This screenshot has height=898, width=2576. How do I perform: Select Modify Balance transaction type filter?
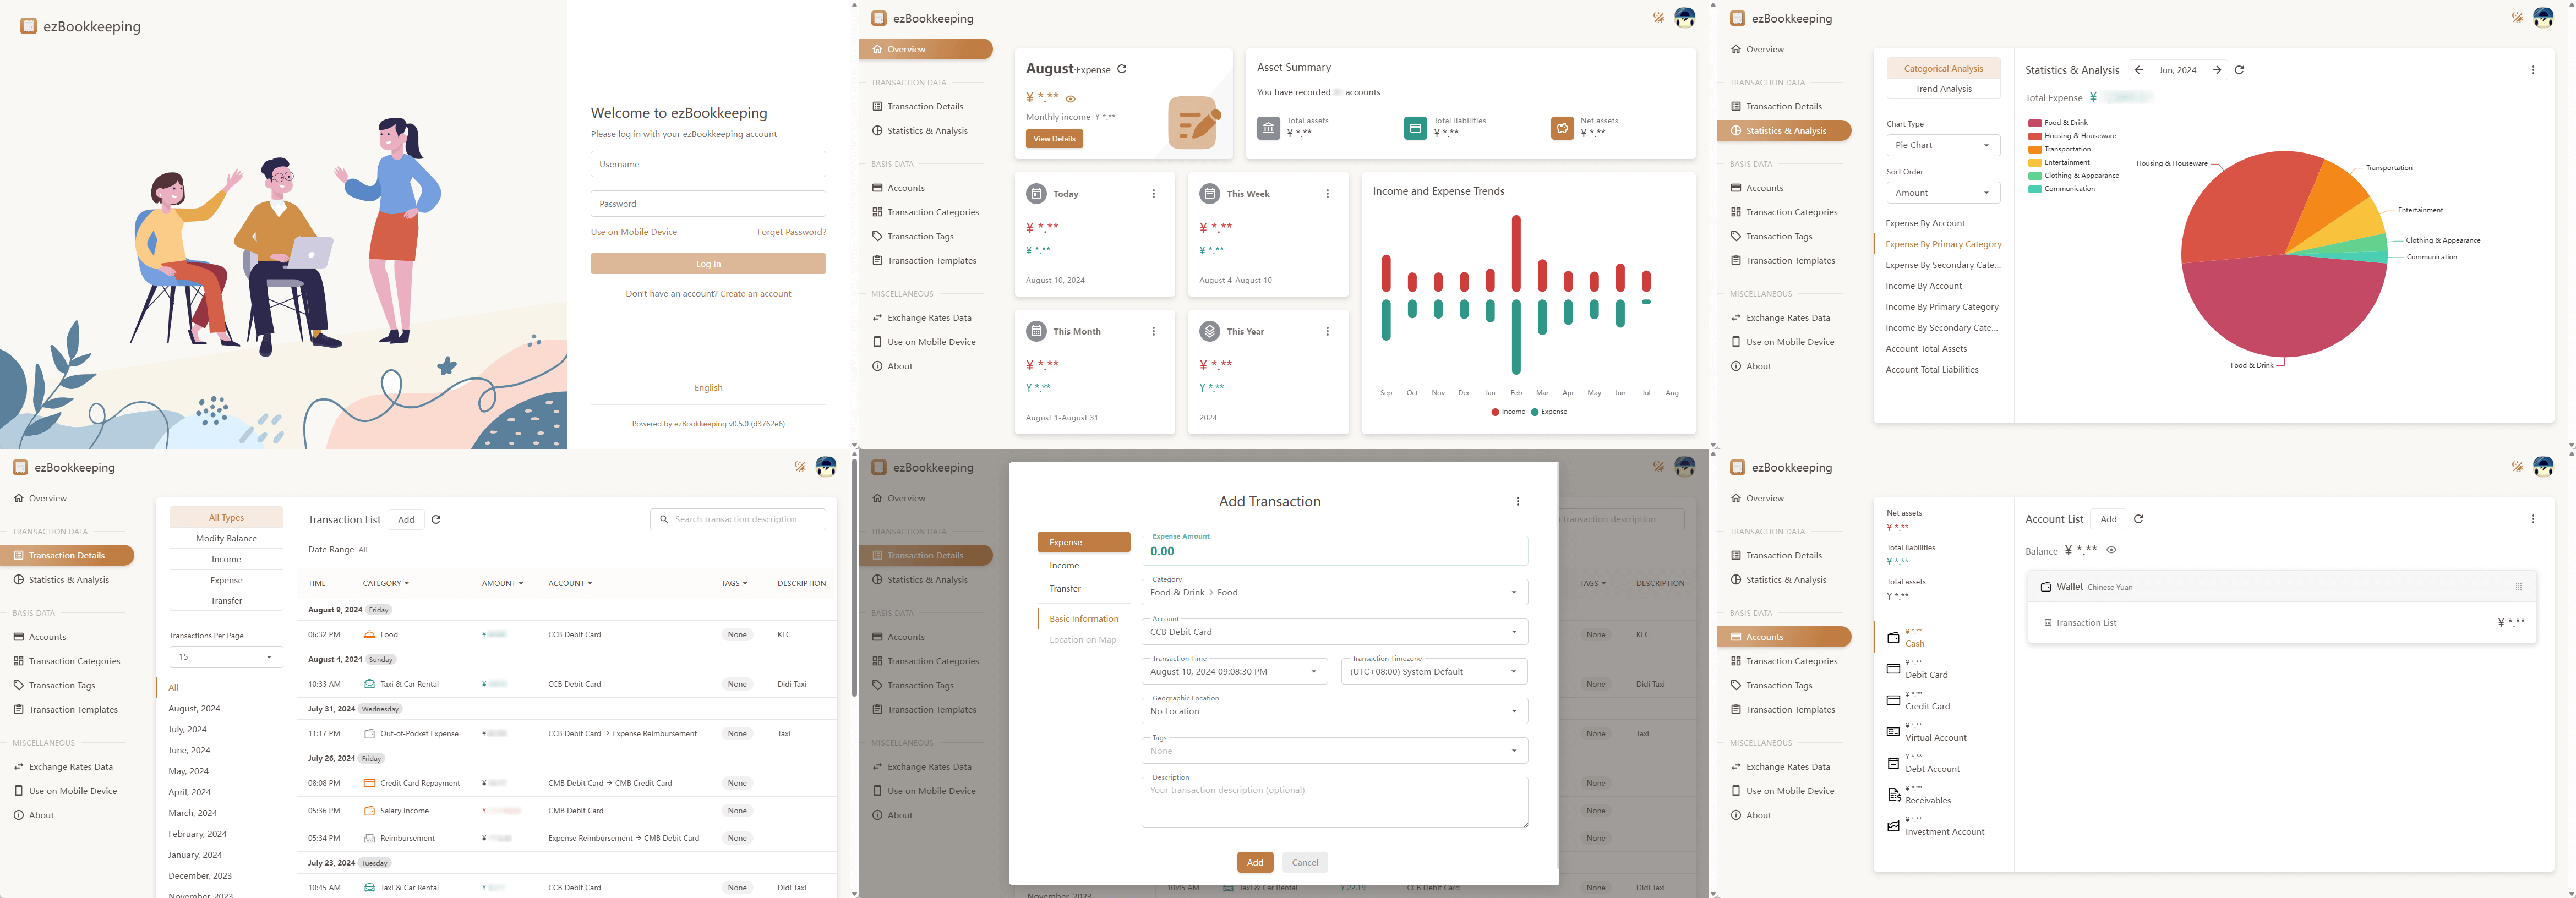coord(226,538)
